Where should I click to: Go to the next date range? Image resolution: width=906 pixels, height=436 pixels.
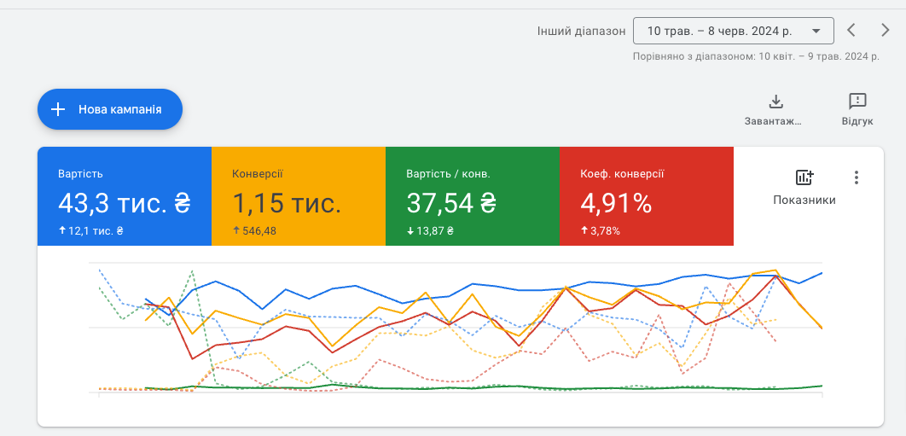coord(885,31)
